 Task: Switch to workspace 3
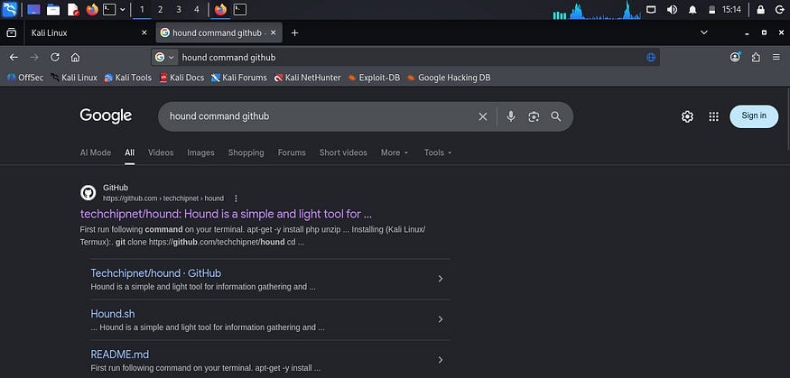pyautogui.click(x=179, y=10)
